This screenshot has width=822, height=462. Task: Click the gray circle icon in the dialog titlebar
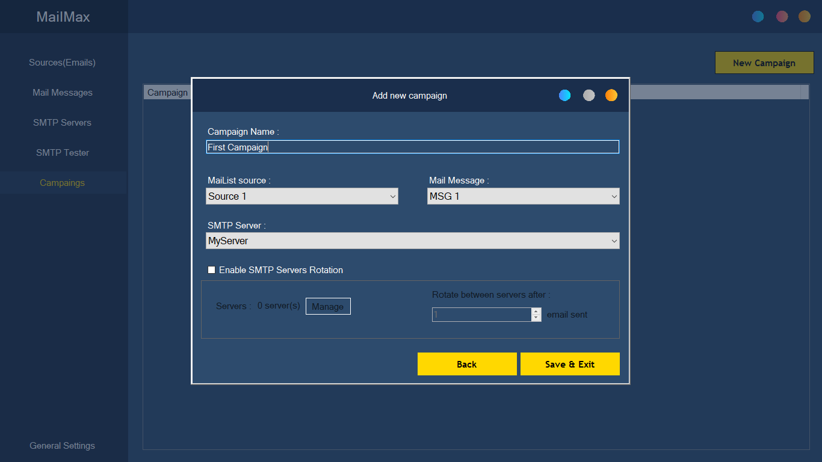[x=588, y=95]
